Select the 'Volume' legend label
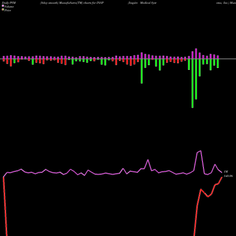 pyautogui.click(x=9, y=7)
